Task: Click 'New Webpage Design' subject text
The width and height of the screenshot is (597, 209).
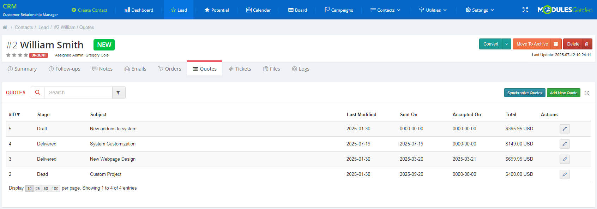Action: point(113,159)
